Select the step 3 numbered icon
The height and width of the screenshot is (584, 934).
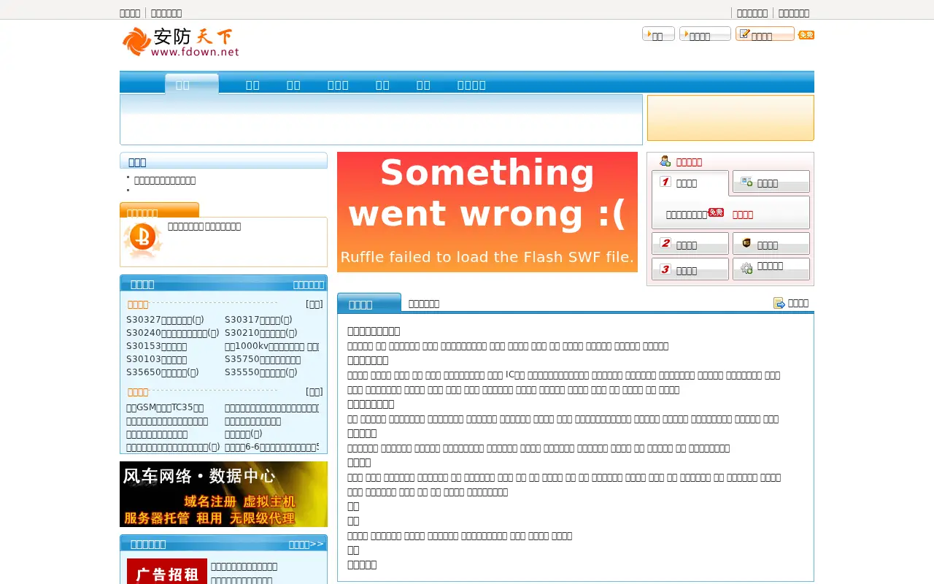tap(665, 269)
